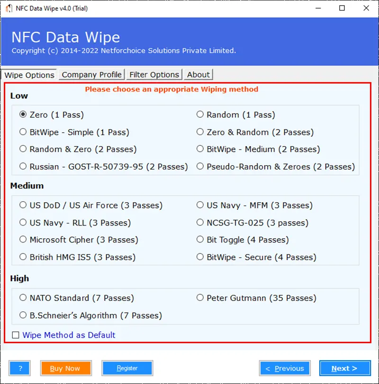
Task: Choose BitWipe - Simple (1 Pass) option
Action: (22, 131)
